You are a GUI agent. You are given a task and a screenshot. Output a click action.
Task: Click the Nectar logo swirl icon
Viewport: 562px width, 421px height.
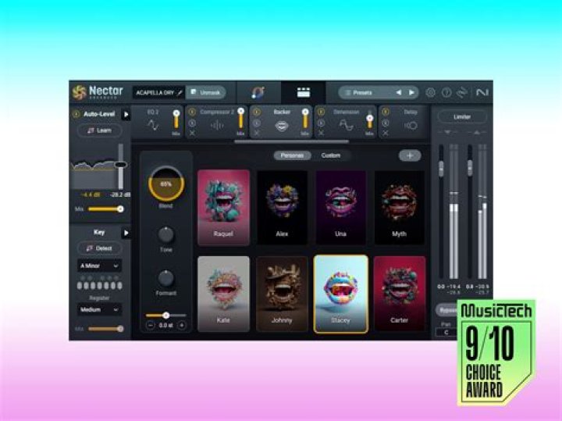tap(79, 92)
